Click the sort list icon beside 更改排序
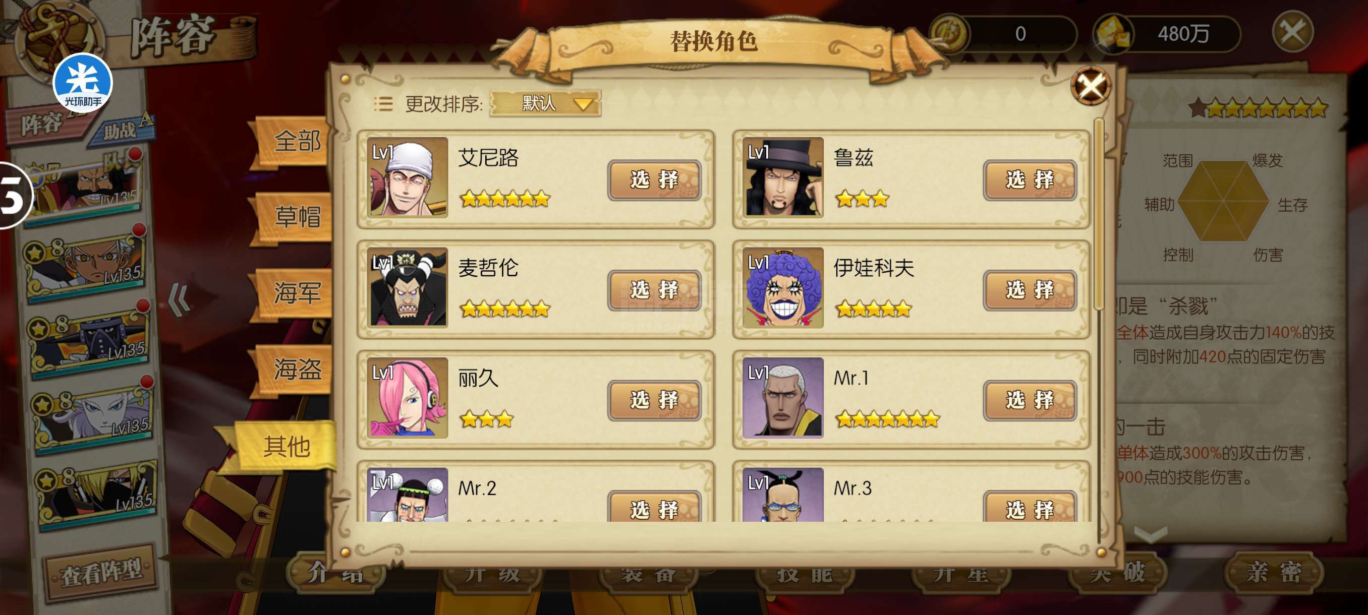Viewport: 1368px width, 615px height. (x=383, y=103)
